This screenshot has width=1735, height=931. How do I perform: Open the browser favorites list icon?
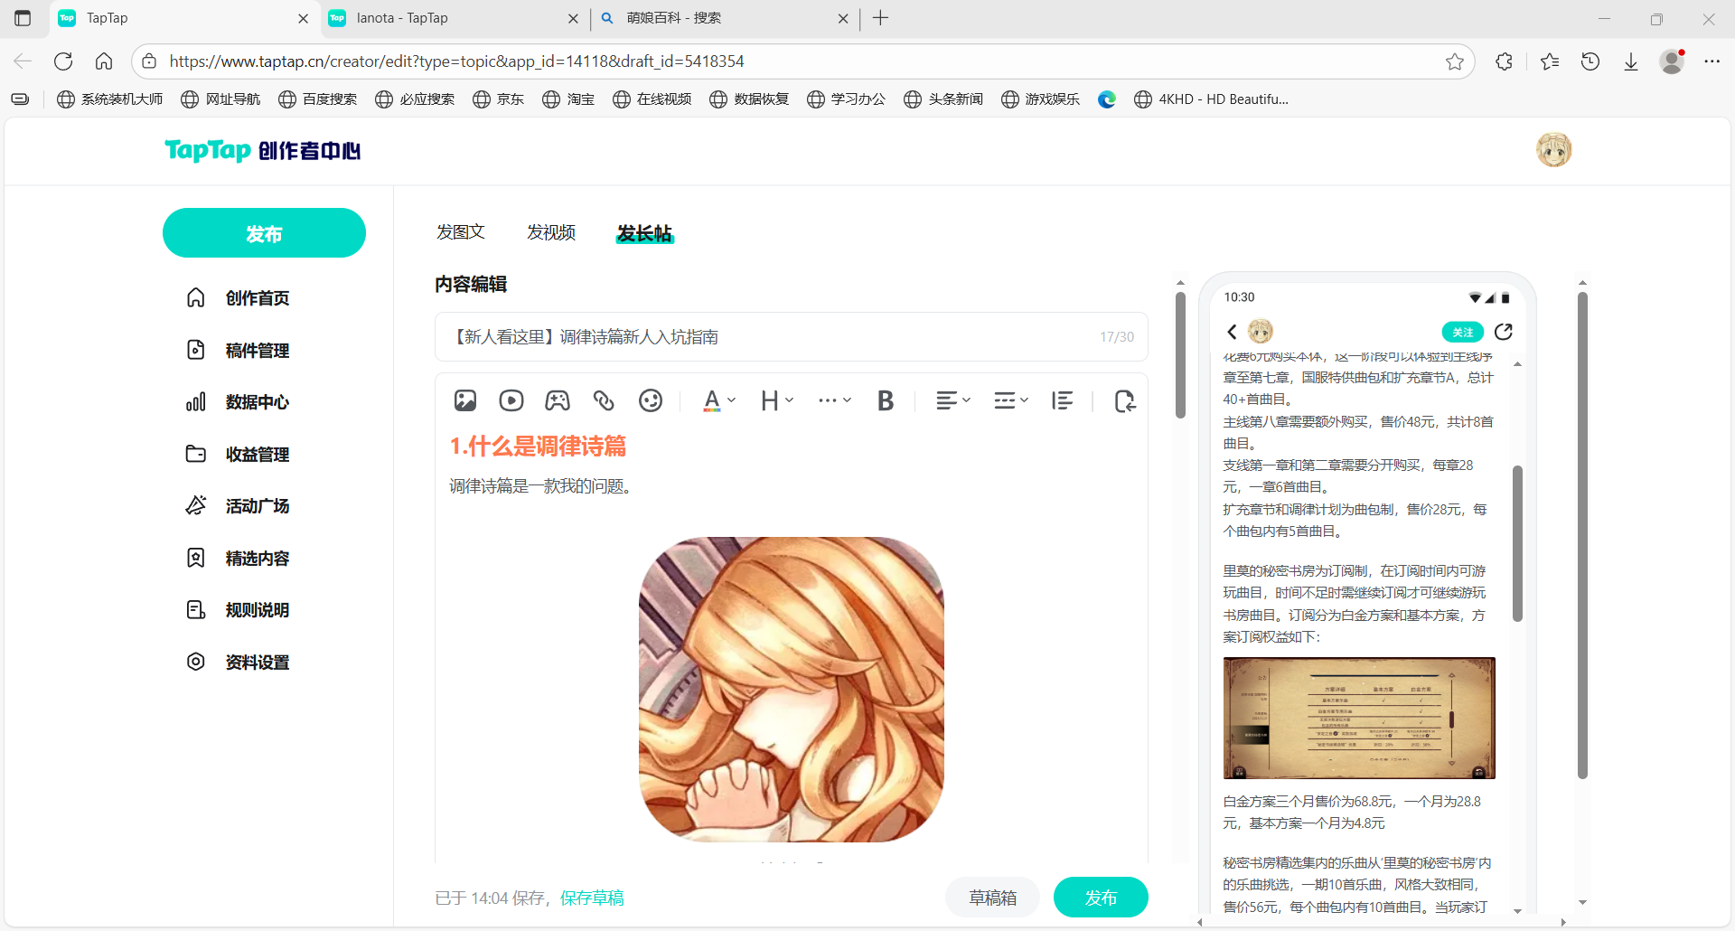[x=1550, y=61]
